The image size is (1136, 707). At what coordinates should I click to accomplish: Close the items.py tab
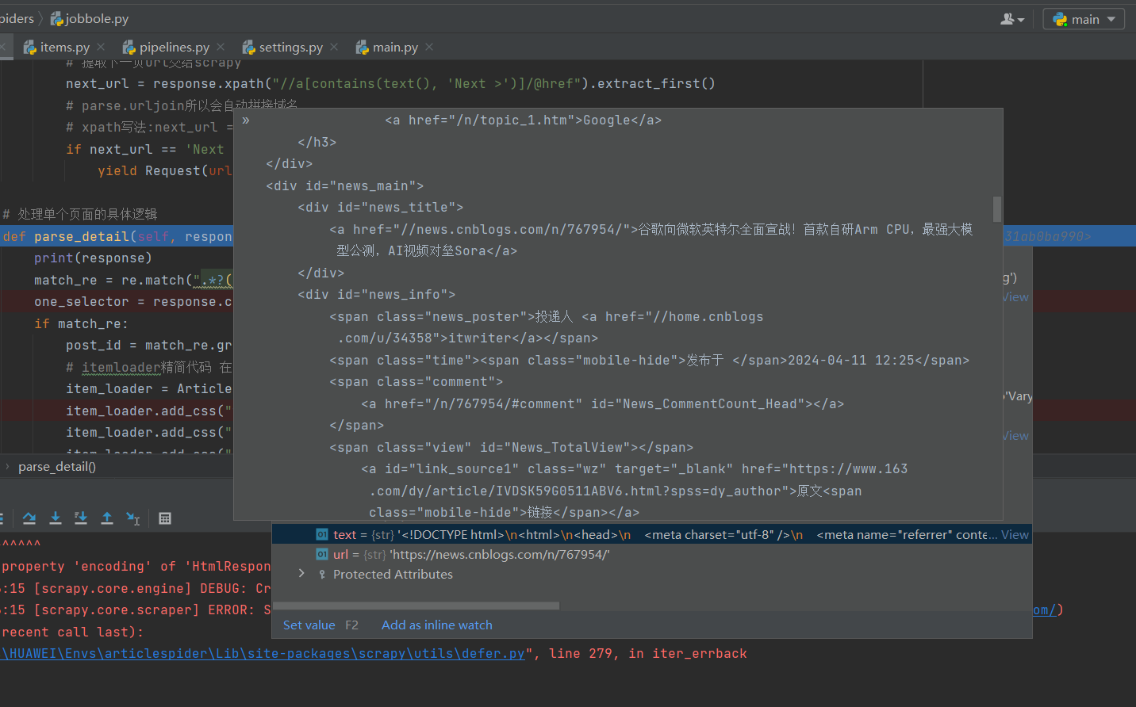coord(101,48)
